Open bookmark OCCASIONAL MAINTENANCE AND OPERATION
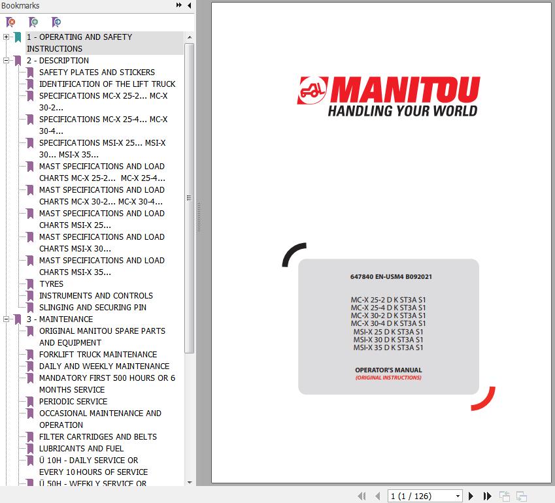 pos(100,419)
